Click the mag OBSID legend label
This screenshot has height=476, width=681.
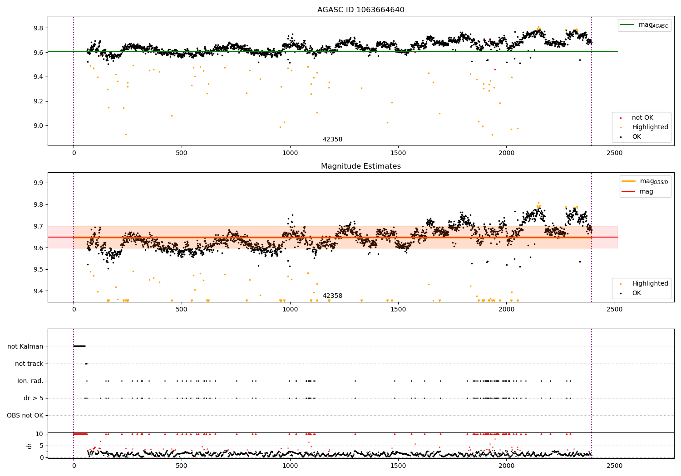tap(654, 181)
